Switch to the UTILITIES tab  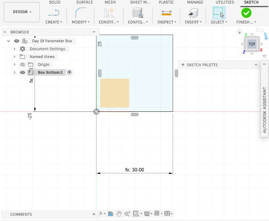point(225,2)
